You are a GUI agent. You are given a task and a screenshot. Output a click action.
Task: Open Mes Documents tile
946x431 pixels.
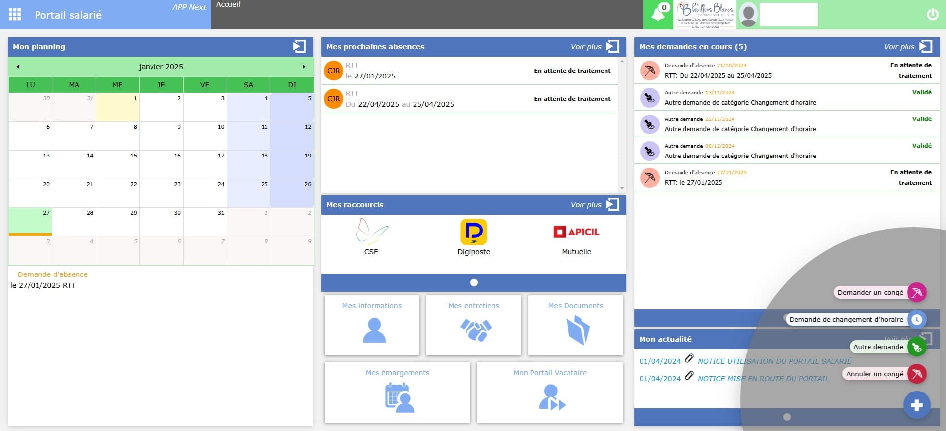(x=575, y=325)
